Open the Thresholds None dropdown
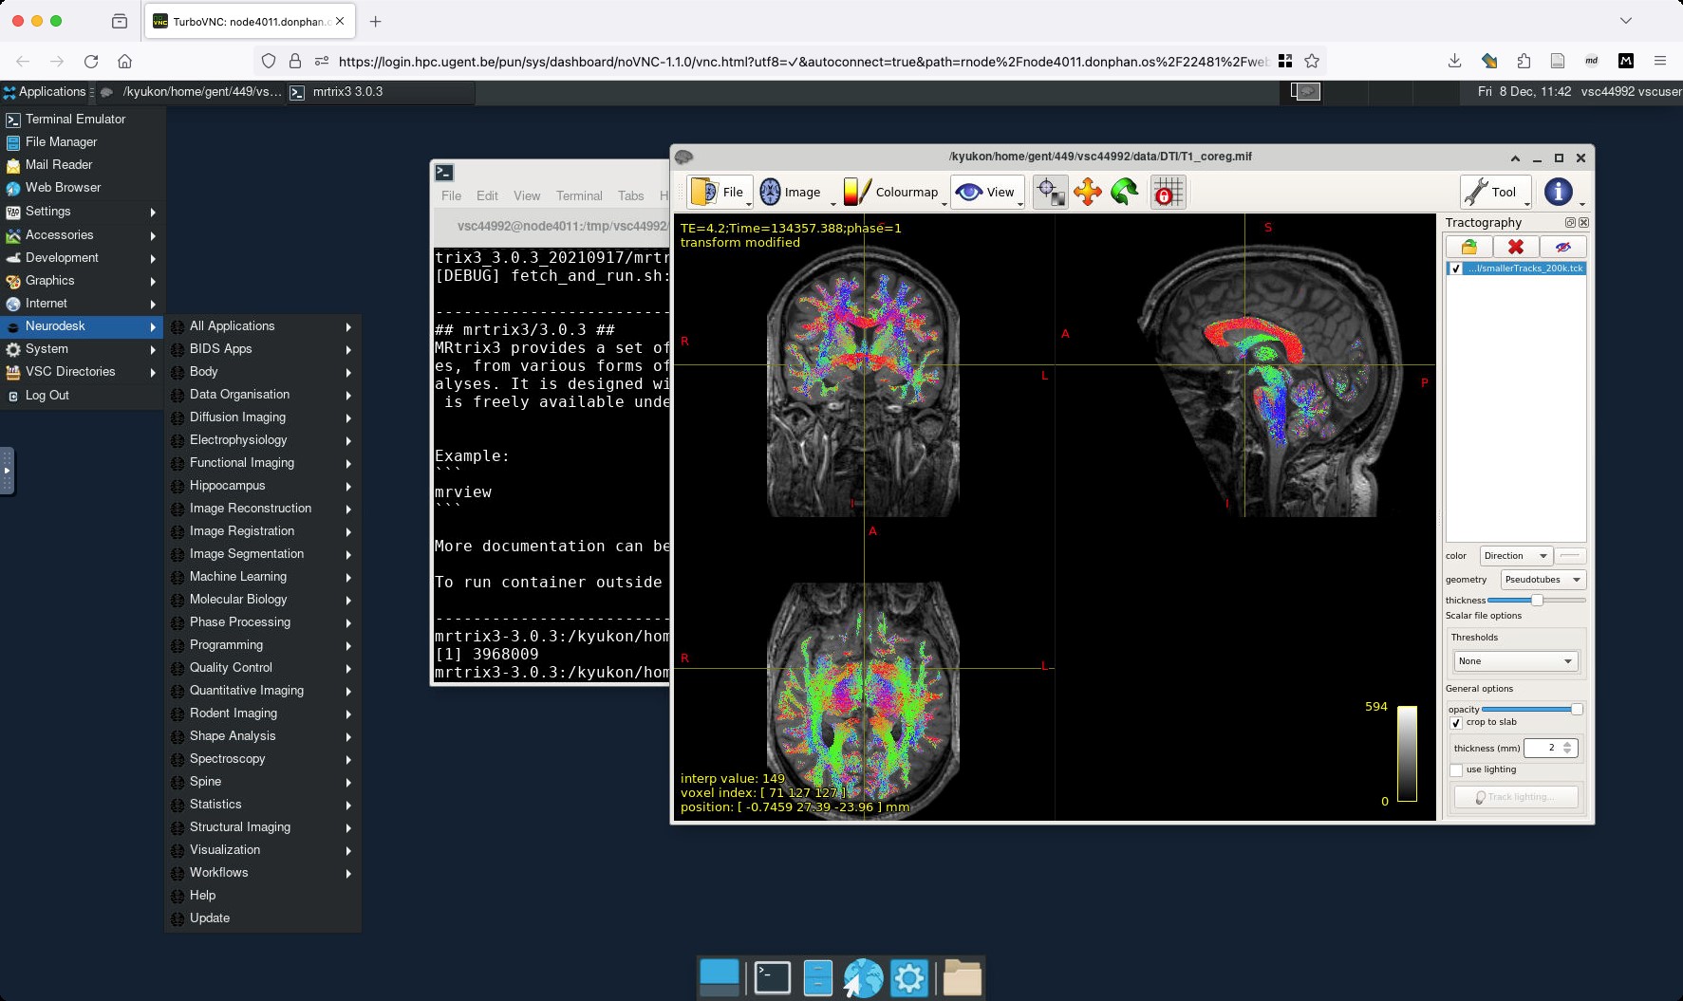1683x1001 pixels. pyautogui.click(x=1515, y=661)
